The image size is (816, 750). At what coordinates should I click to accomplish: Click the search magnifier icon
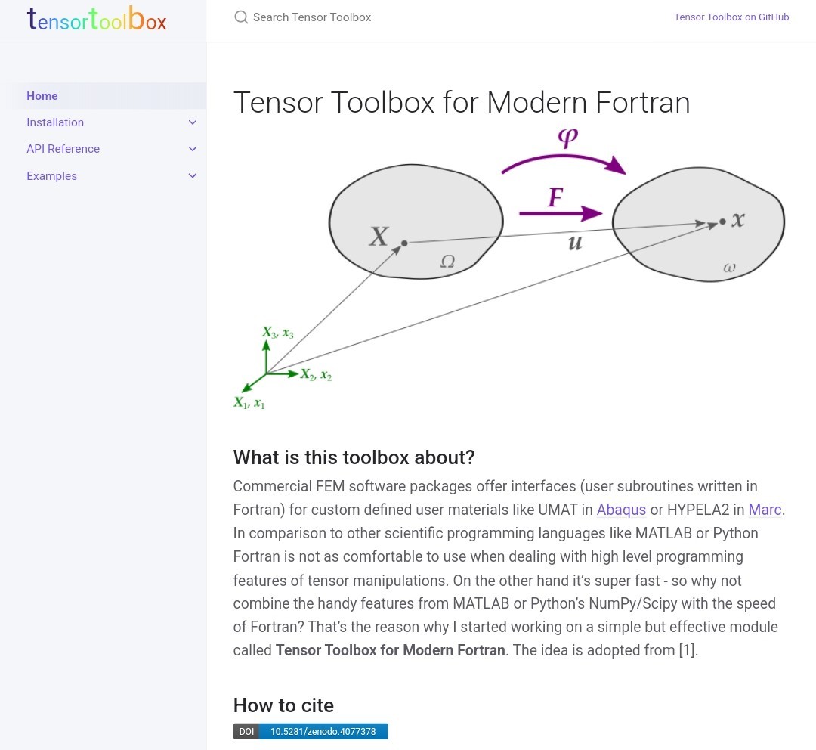pyautogui.click(x=241, y=17)
